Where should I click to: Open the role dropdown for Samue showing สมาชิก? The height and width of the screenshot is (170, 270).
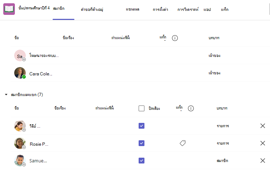222,161
